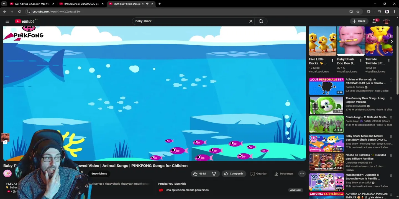Click the Prueba YouTube Kids heading

[x=172, y=184]
